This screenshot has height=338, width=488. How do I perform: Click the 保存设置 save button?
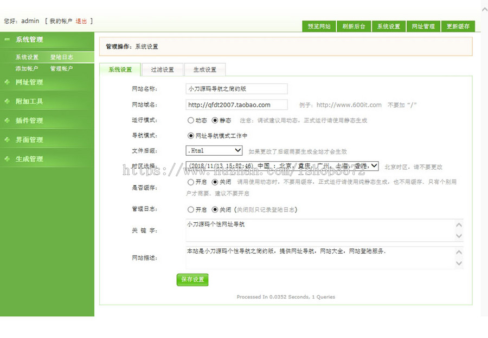coord(192,280)
